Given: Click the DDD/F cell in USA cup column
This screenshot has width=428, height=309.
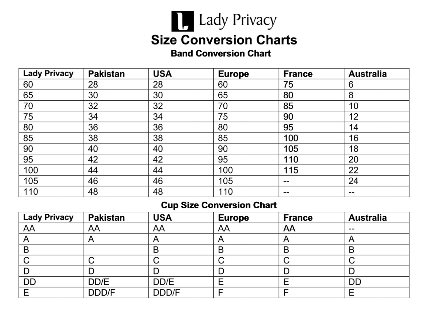Looking at the screenshot, I should (167, 293).
